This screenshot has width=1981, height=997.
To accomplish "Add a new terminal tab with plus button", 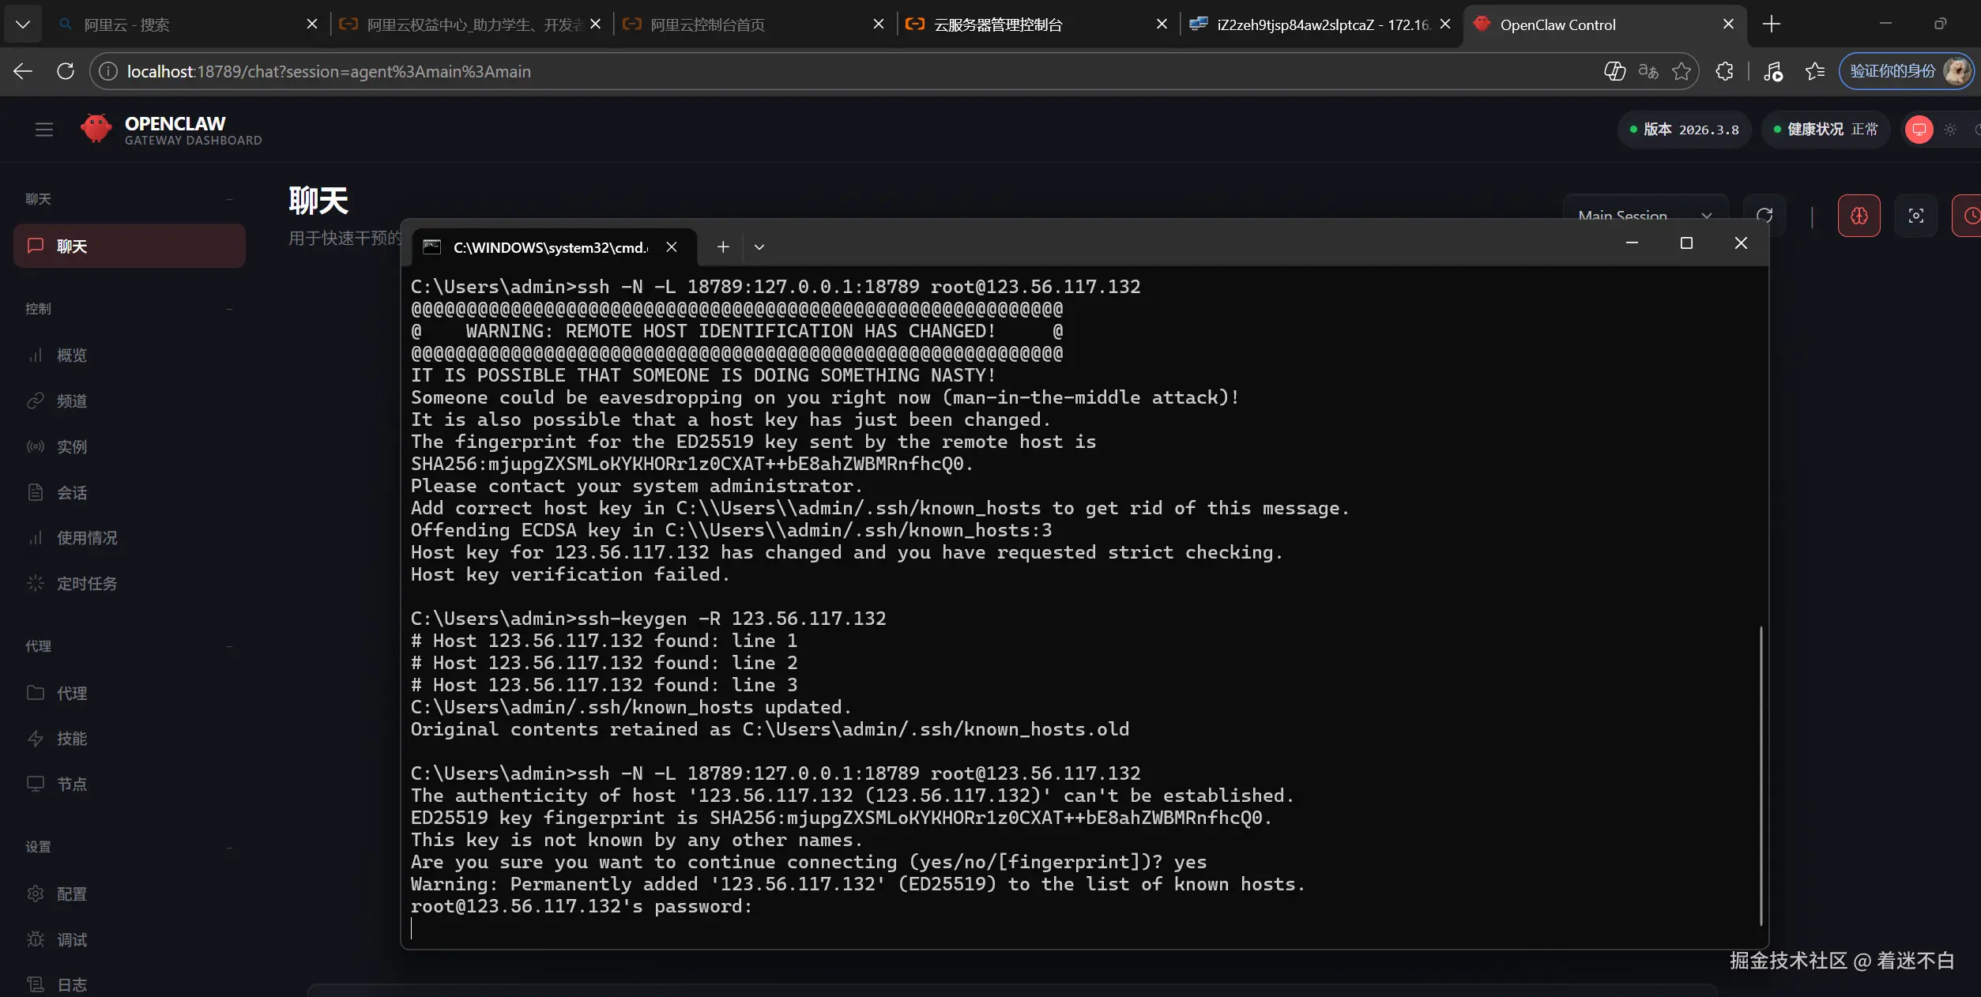I will point(723,247).
